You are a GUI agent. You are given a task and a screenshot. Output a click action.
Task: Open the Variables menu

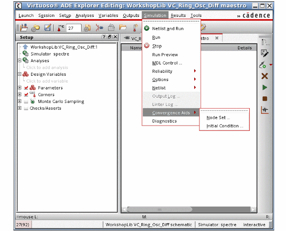pos(108,15)
